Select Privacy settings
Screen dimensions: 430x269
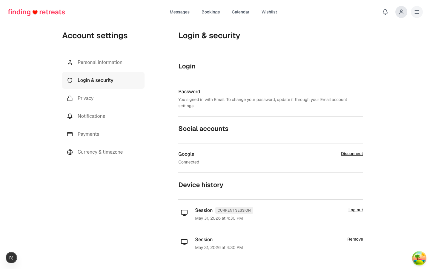(103, 98)
